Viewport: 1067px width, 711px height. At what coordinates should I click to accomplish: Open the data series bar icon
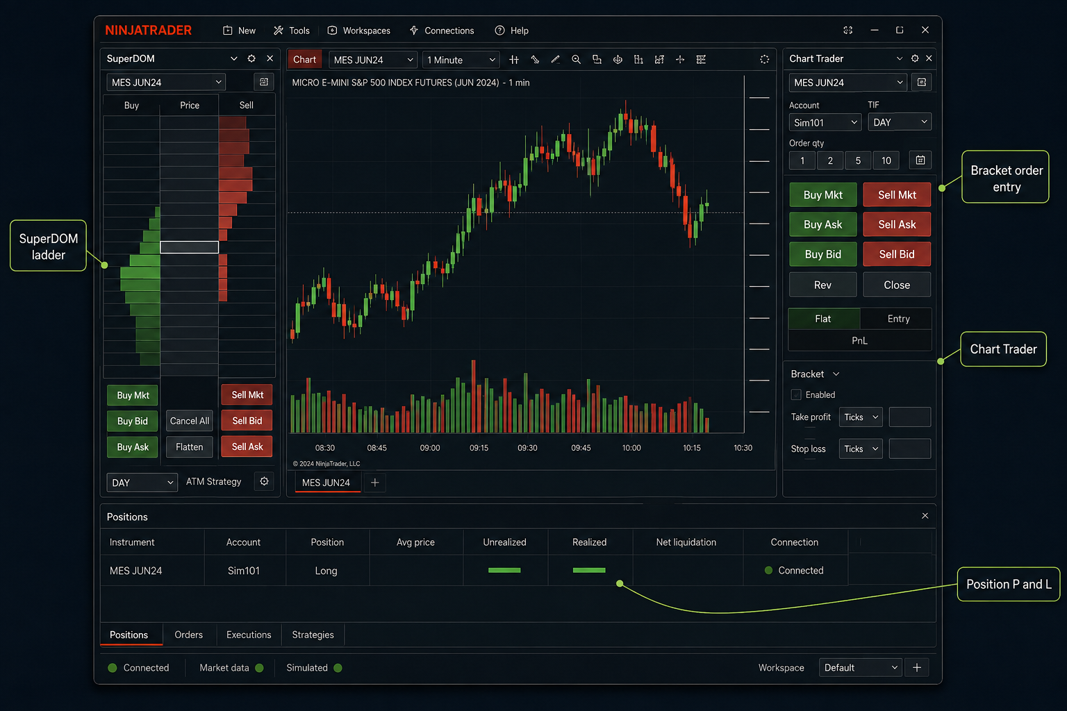tap(638, 60)
